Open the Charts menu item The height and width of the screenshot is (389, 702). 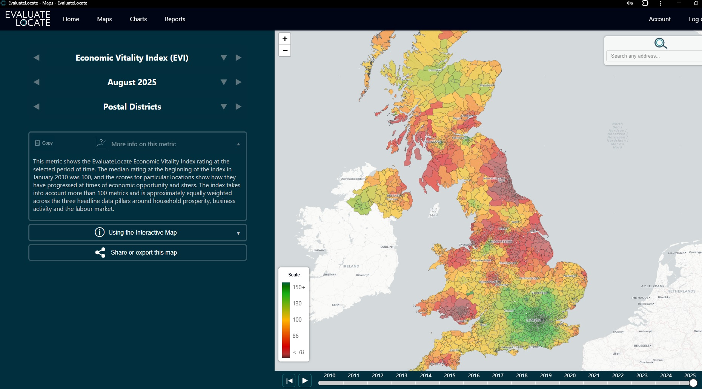point(138,19)
